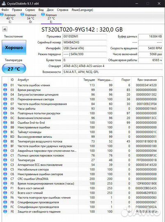Click the CrystalDiskInfo app icon in title bar
The height and width of the screenshot is (222, 165).
[x=3, y=3]
